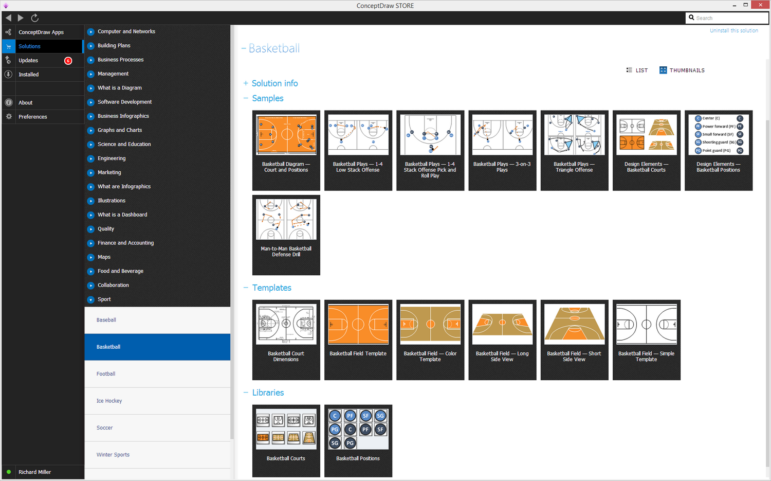Collapse the Basketball heading
The width and height of the screenshot is (771, 481).
pos(244,48)
